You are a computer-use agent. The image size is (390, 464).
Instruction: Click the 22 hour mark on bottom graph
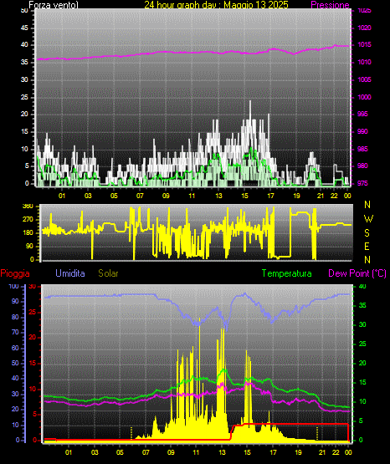336,452
